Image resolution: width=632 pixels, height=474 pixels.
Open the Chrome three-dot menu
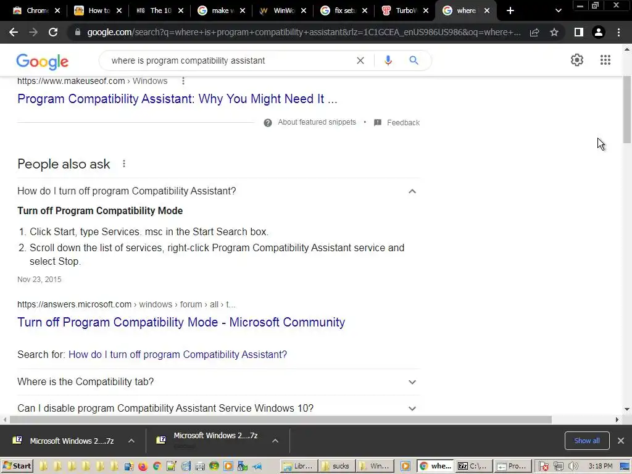[x=618, y=32]
